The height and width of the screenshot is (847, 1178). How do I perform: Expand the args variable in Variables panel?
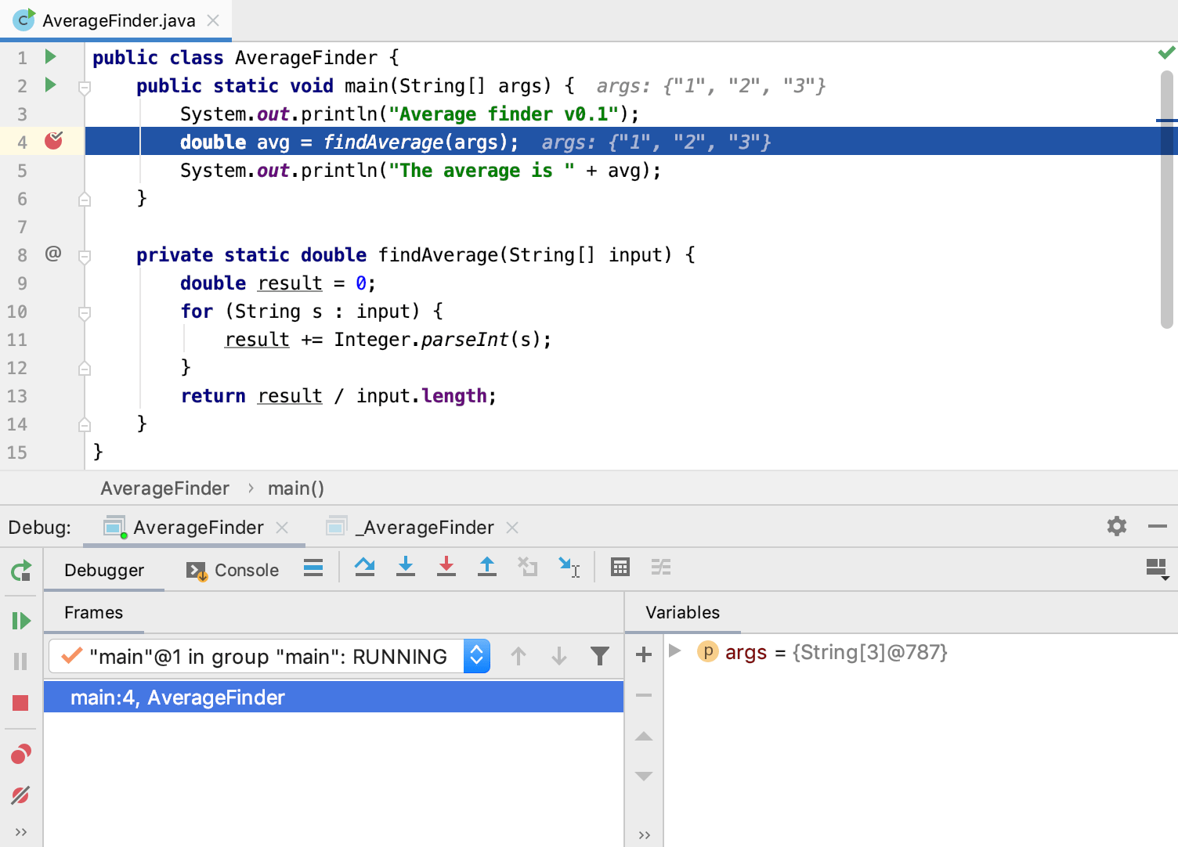click(674, 652)
